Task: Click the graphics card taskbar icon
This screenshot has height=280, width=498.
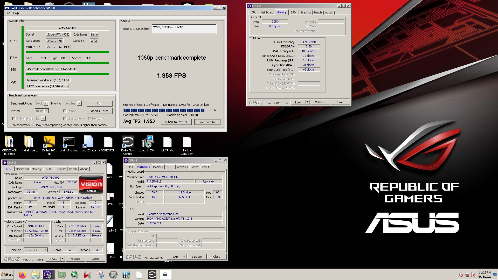Action: pos(62,275)
